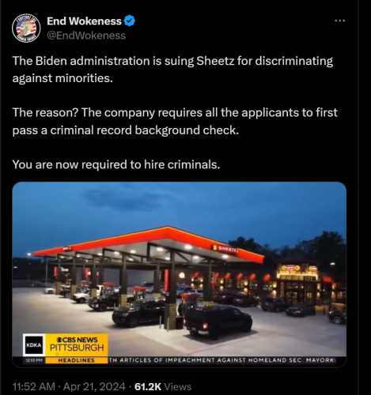Viewport: 371px width, 395px height.
Task: Click the "suing Sheetz" tweet paragraph
Action: 172,70
